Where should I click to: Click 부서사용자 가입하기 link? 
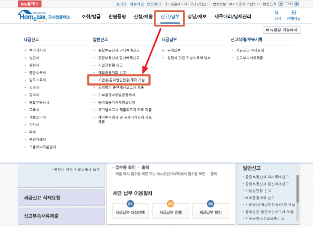point(244,4)
